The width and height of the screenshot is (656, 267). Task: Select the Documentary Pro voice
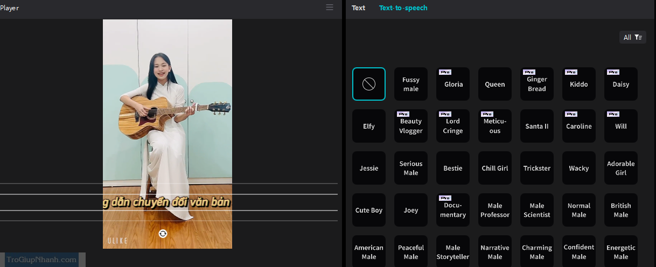(453, 210)
